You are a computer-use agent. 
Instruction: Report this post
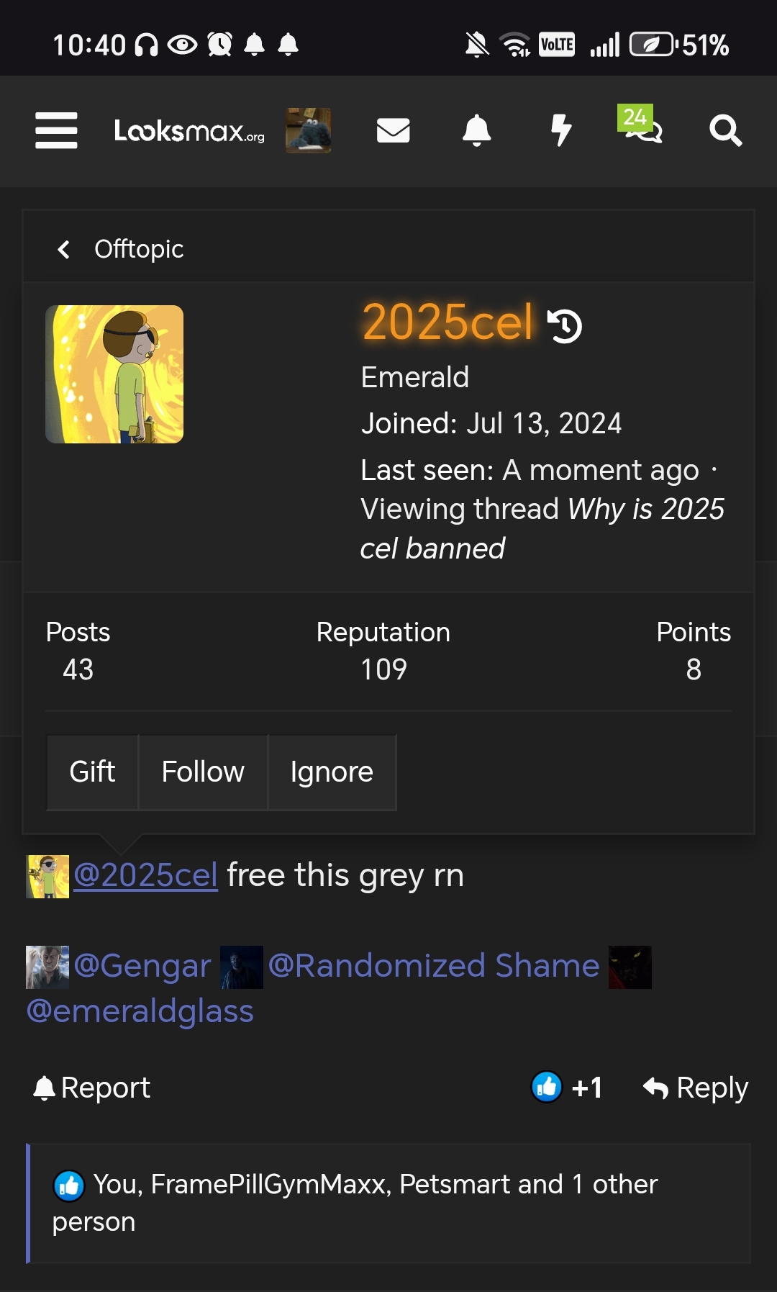[92, 1088]
